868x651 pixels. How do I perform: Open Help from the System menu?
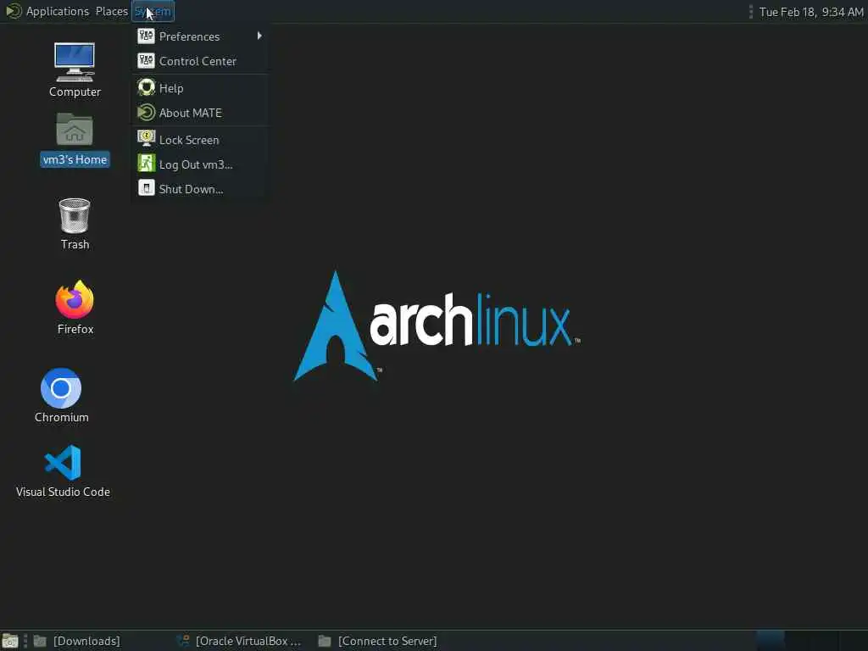pyautogui.click(x=200, y=88)
